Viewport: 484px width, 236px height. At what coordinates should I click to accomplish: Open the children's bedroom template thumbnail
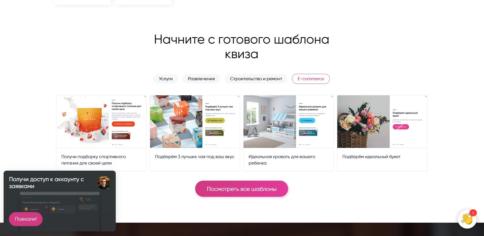tap(269, 122)
